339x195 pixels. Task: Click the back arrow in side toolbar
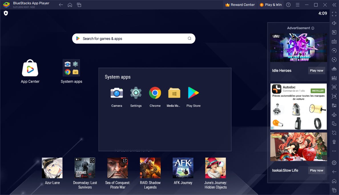[x=334, y=172]
